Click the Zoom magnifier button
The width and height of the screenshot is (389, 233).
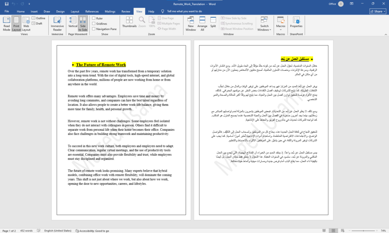[142, 22]
